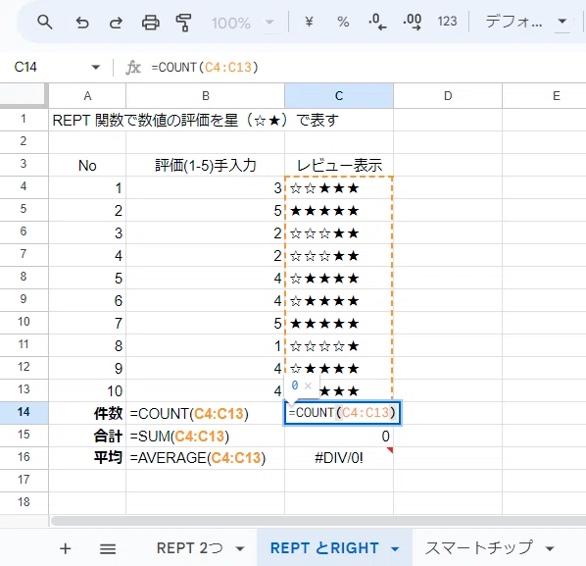Viewport: 586px width, 566px height.
Task: Click the active editing cell C14
Action: coord(342,413)
